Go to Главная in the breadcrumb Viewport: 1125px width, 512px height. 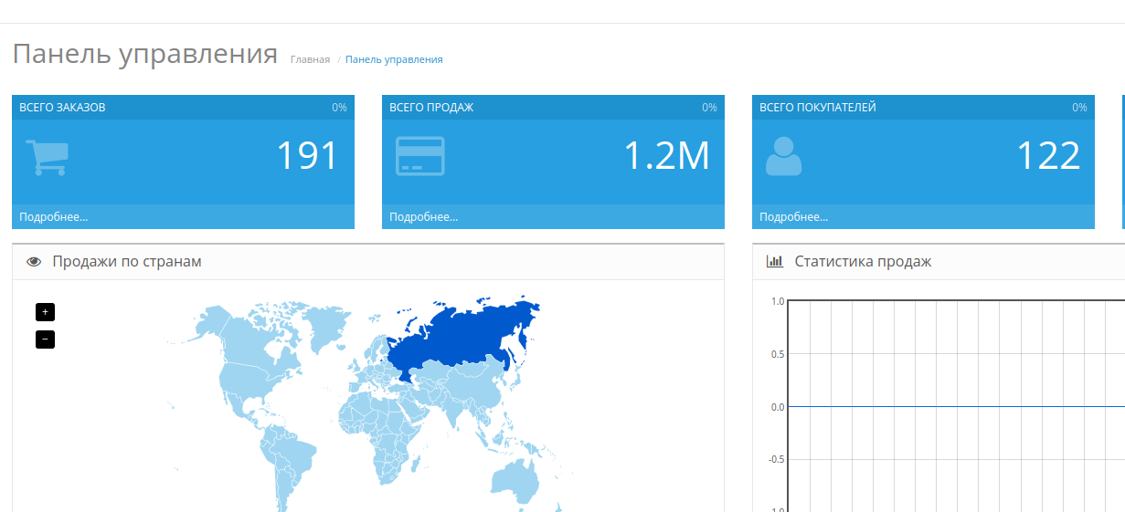[x=310, y=59]
